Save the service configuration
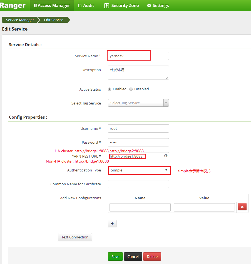251x264 pixels. 115,256
